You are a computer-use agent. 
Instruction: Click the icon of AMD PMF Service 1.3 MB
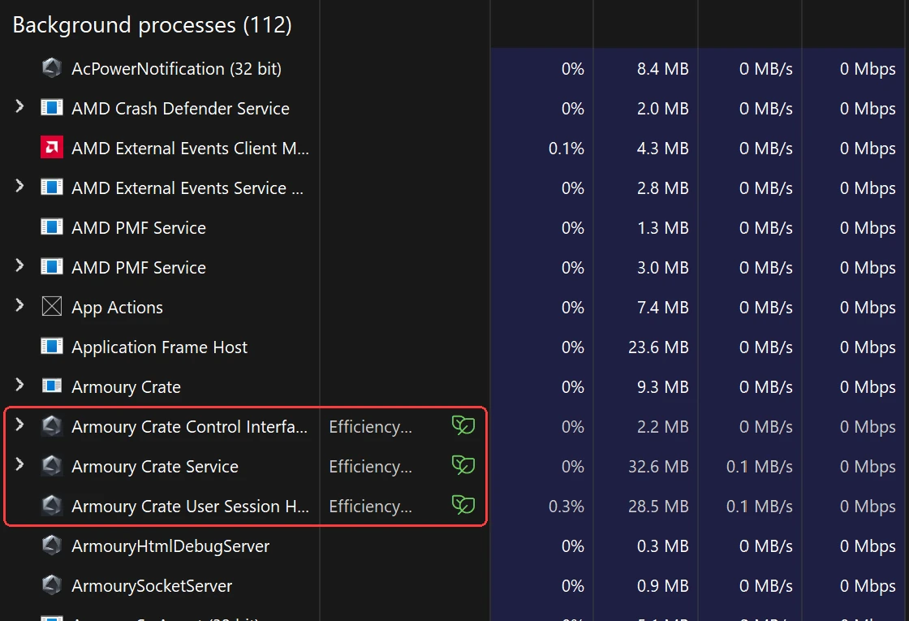pyautogui.click(x=52, y=227)
